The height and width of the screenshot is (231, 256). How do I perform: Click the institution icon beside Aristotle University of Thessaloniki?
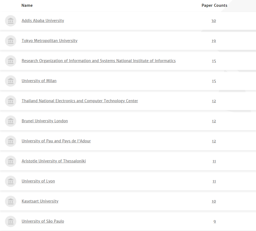[x=11, y=161]
